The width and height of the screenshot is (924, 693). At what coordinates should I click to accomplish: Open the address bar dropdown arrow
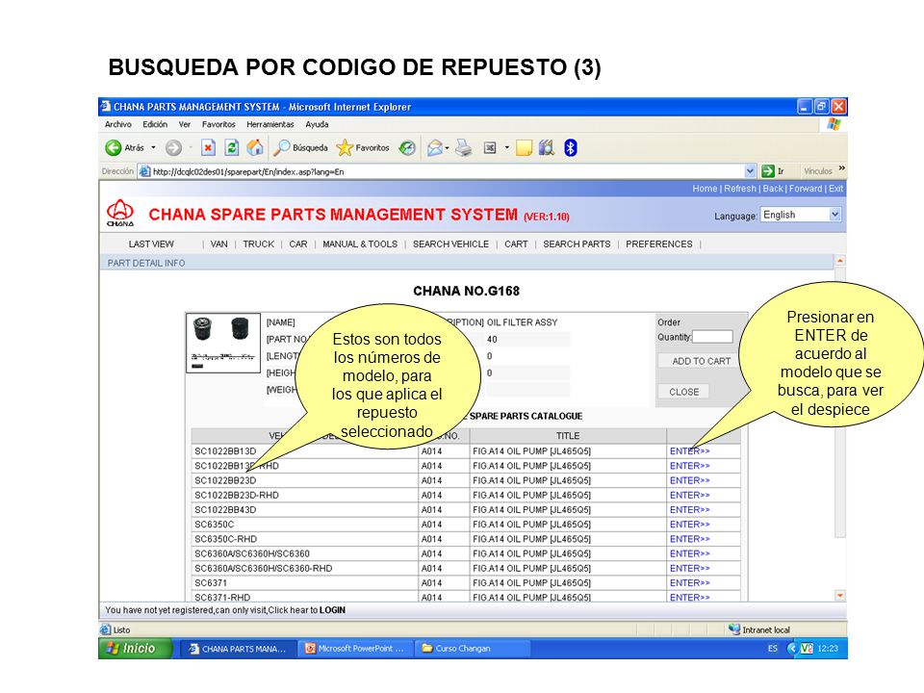pyautogui.click(x=750, y=171)
